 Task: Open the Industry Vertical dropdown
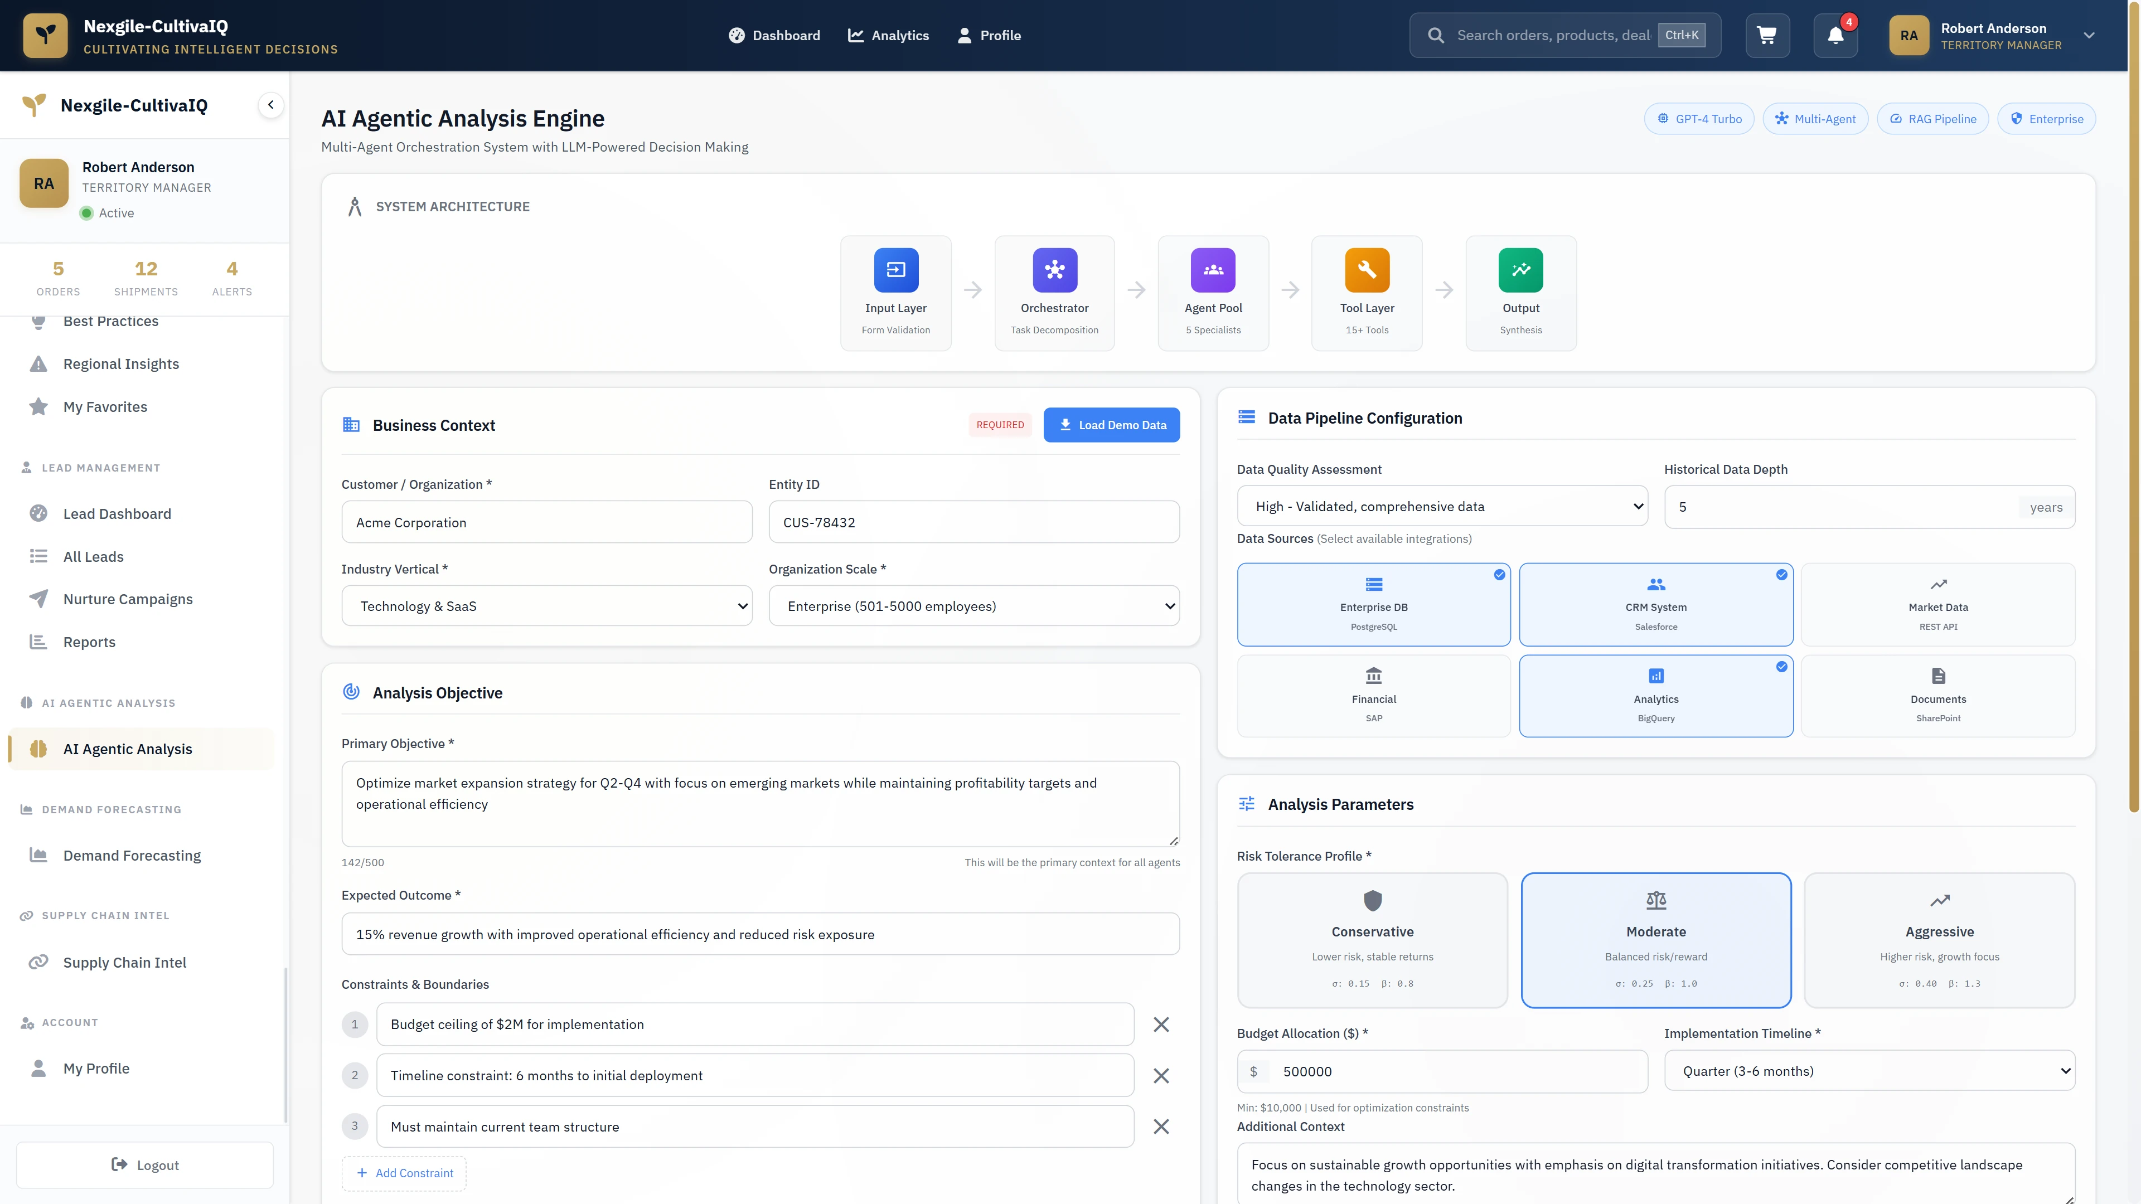[546, 606]
